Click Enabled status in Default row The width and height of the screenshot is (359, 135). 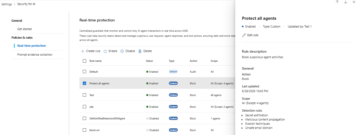coord(152,72)
